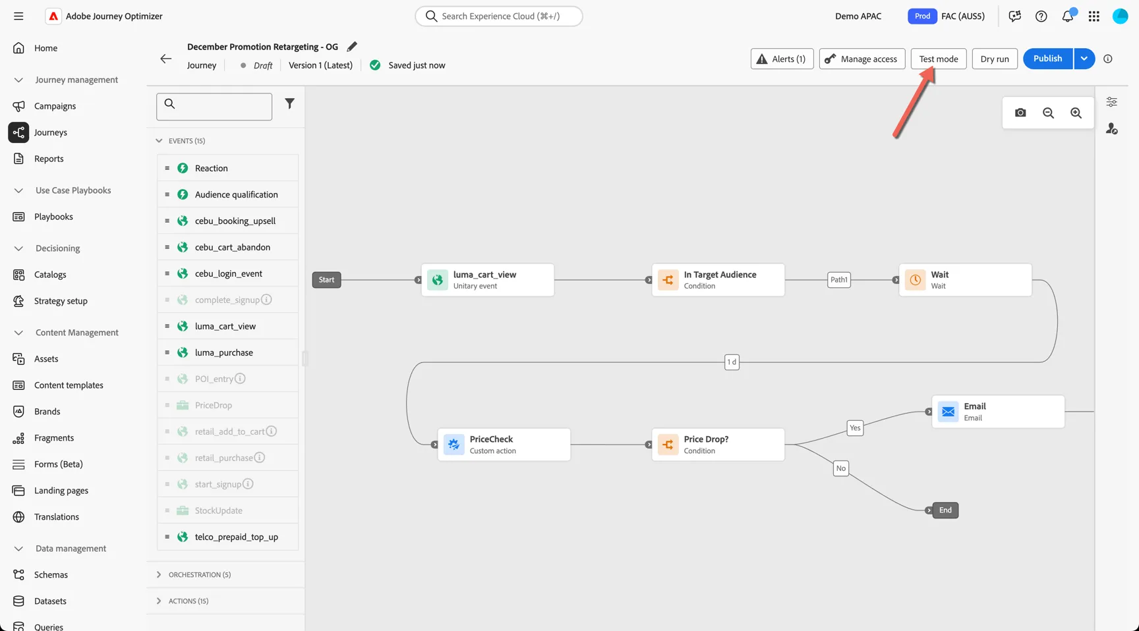Focus the Search Experience Cloud field

pos(499,16)
